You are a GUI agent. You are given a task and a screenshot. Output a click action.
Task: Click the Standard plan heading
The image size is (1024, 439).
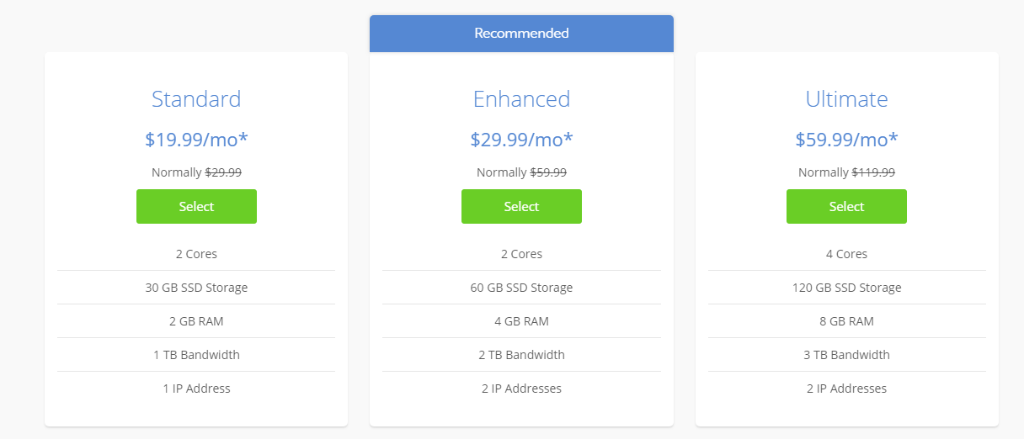pos(196,99)
